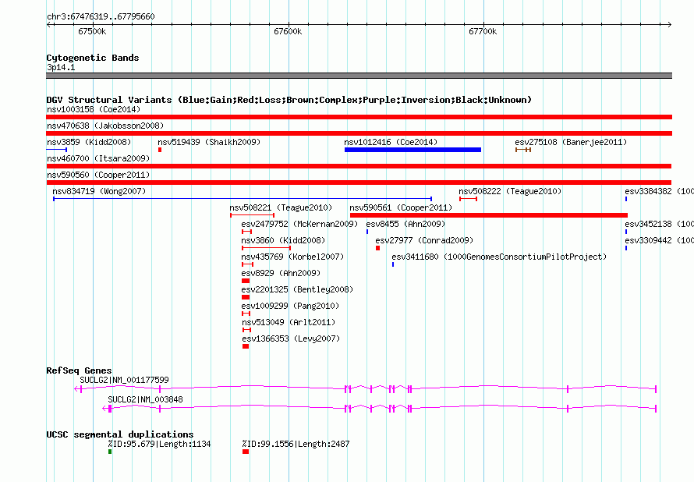This screenshot has height=482, width=694.
Task: Click the nsv1012416 (Coe2014) text label
Action: click(x=391, y=142)
